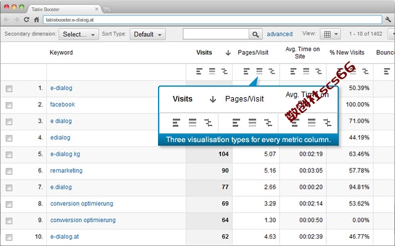Open Sort Type Default dropdown

point(148,34)
